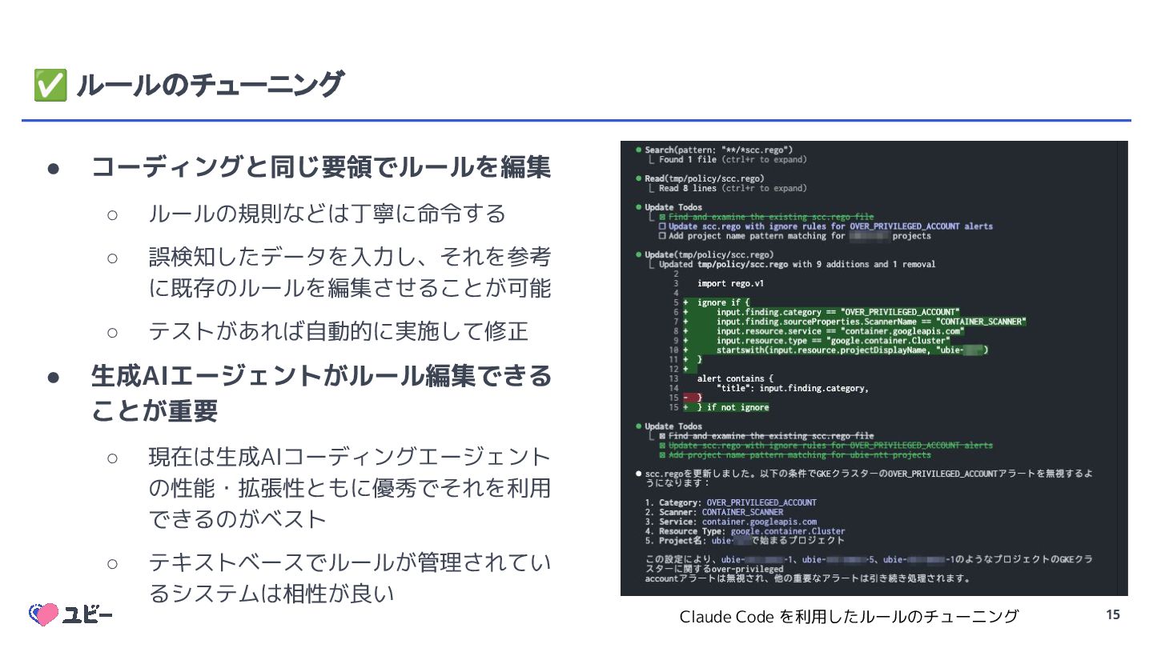Click the Claude Code terminal screenshot image
Image resolution: width=1153 pixels, height=648 pixels.
[x=874, y=369]
